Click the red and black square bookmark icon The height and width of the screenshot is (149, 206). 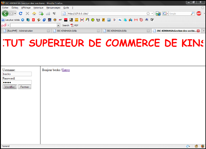coord(66,20)
